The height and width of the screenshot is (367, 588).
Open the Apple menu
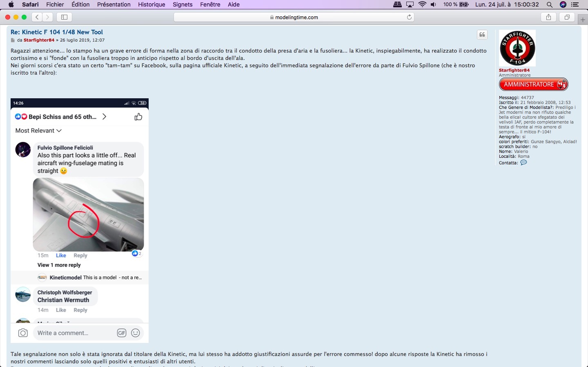11,4
